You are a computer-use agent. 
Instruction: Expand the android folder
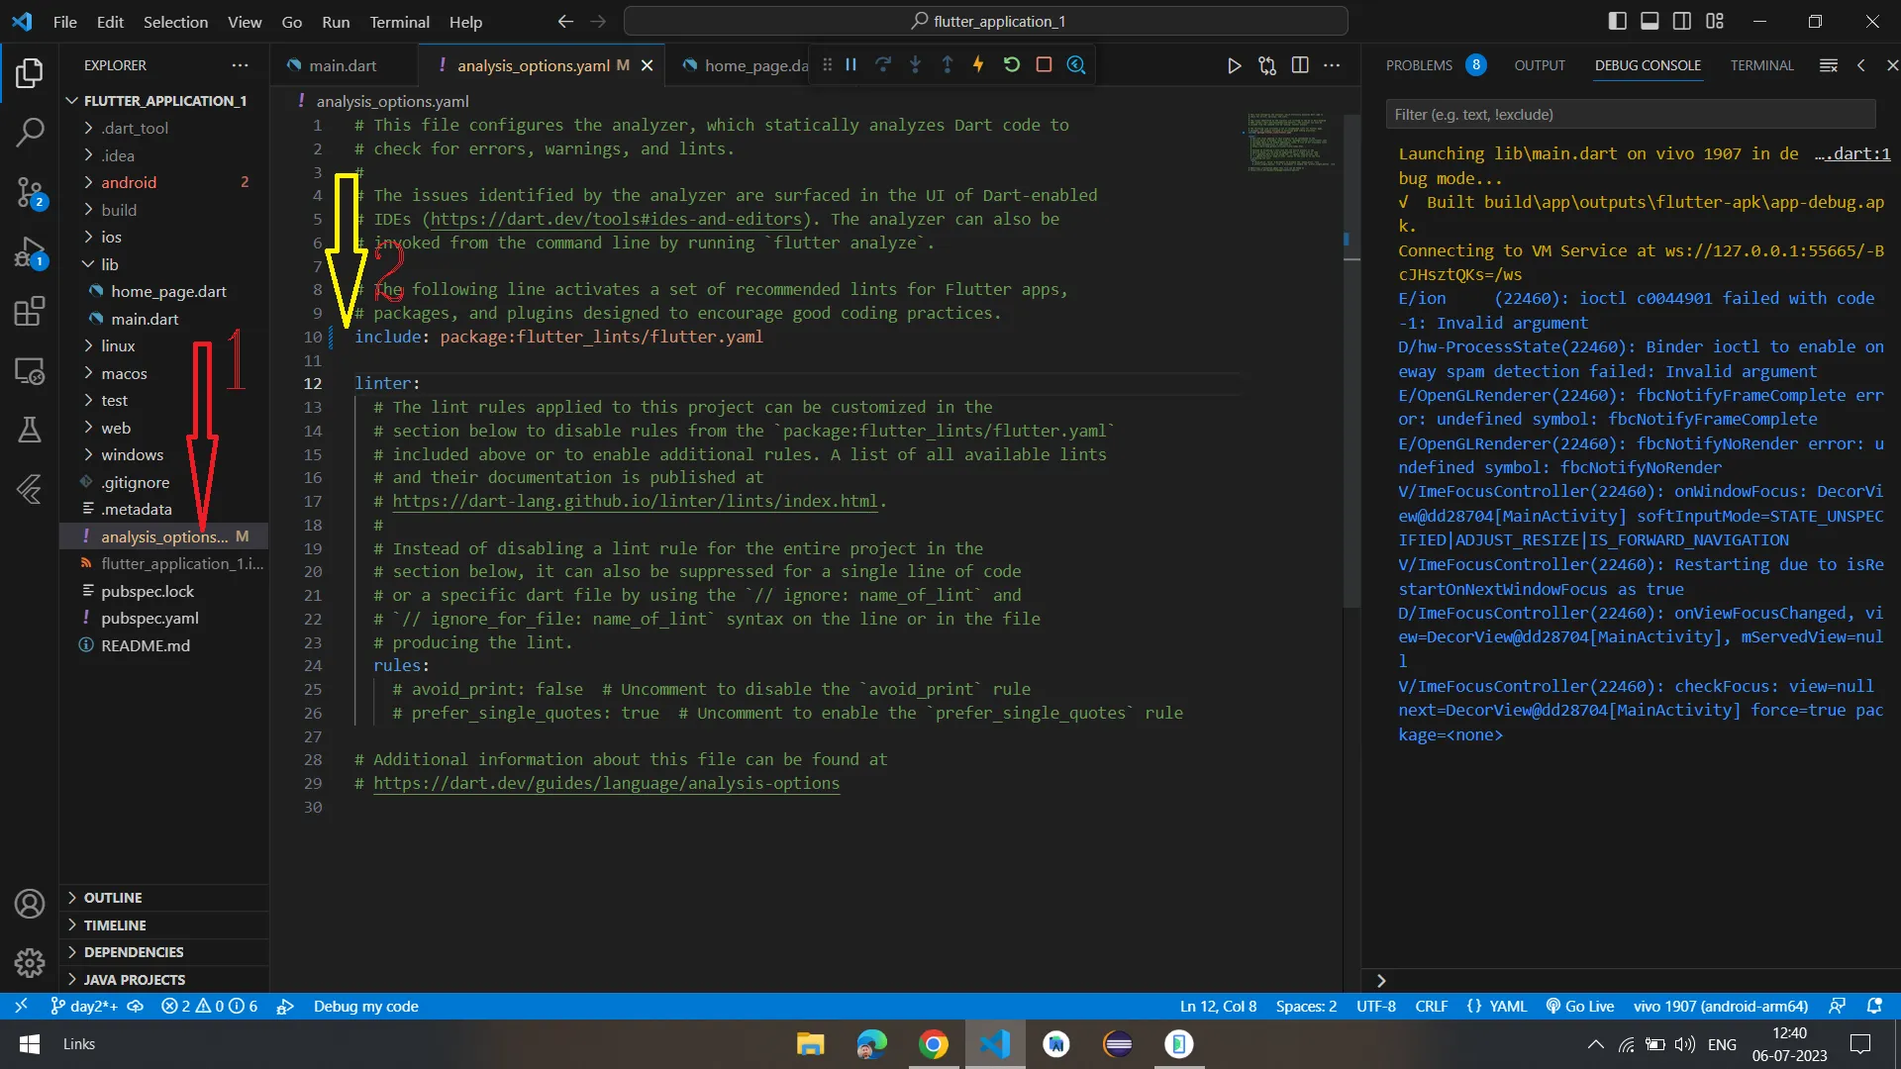129,182
